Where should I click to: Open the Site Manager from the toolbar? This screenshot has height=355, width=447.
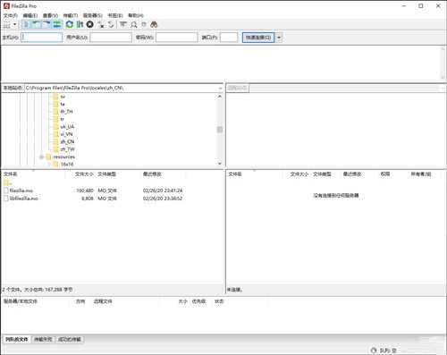click(6, 24)
